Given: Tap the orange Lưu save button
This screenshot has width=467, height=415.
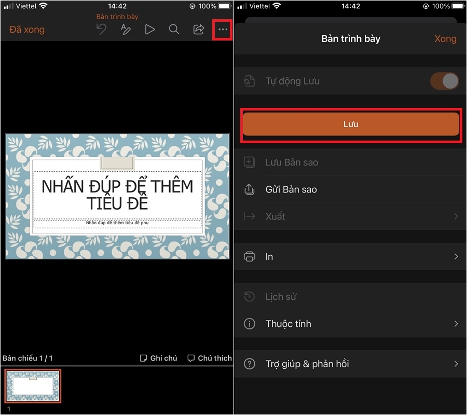Looking at the screenshot, I should point(351,123).
